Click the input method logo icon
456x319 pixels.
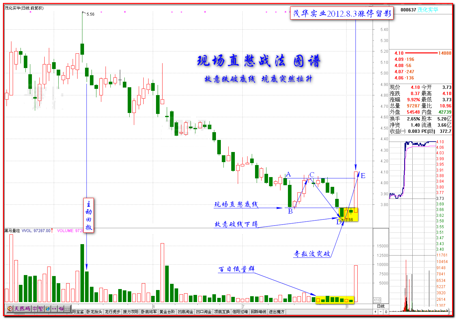point(10,309)
